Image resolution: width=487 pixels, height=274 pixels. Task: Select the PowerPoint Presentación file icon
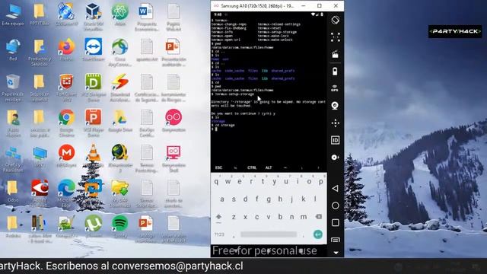point(173,53)
